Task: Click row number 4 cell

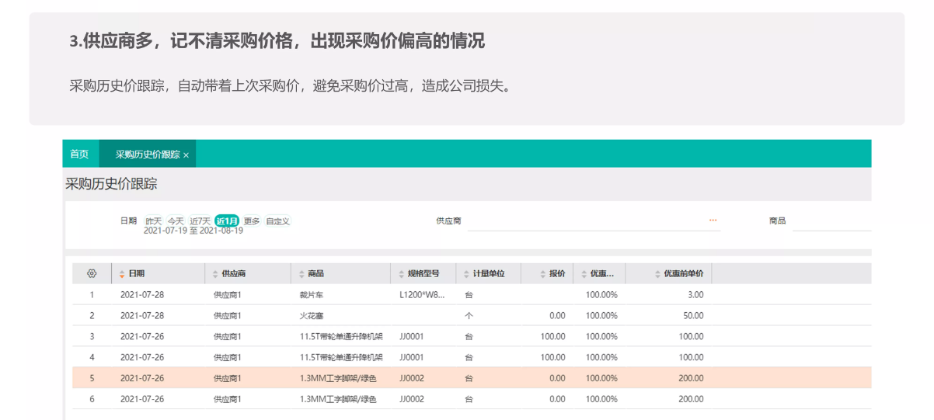Action: [92, 358]
